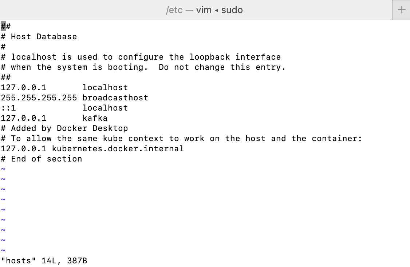Place cursor on 'Host Database' comment line

pos(39,37)
